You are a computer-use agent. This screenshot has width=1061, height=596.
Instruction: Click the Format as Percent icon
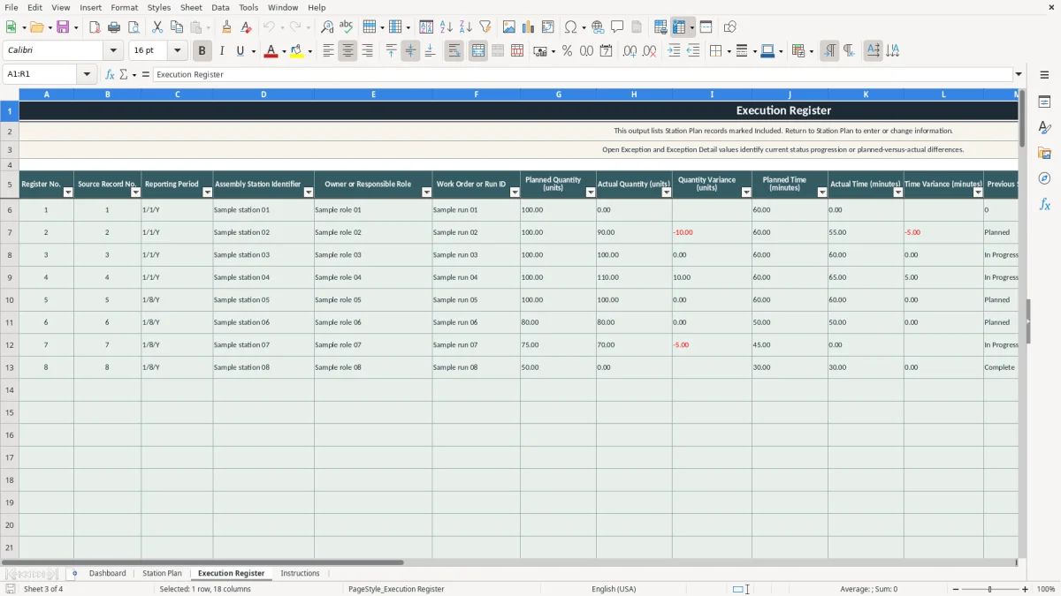coord(567,51)
